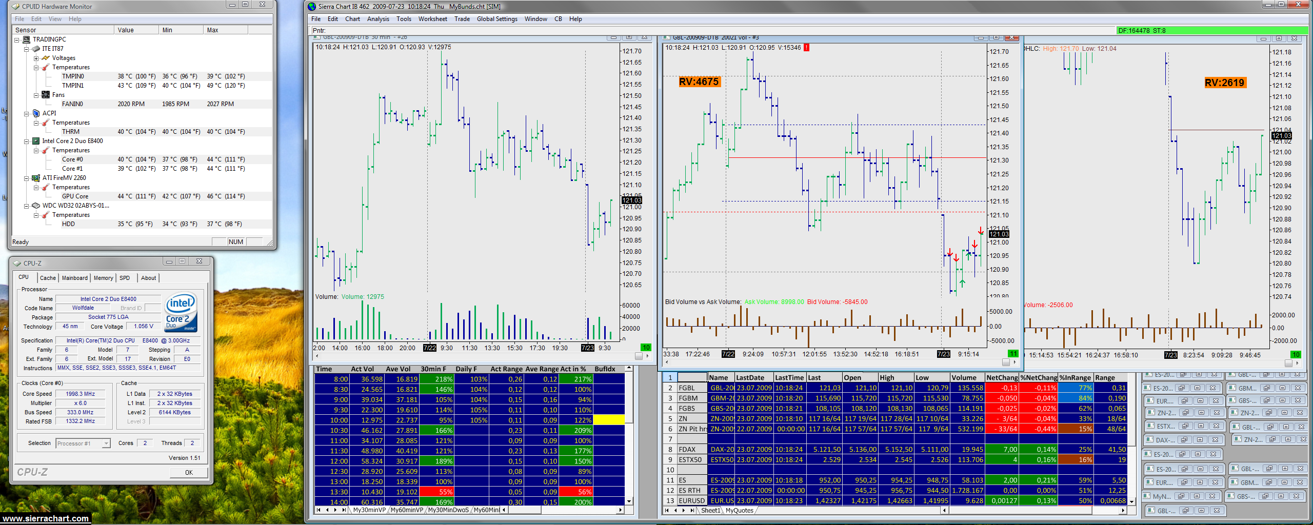Click the Sensor column header
Screen dimensions: 1313x525
click(x=64, y=30)
